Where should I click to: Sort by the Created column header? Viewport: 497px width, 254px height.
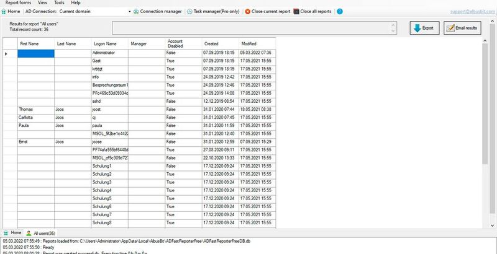click(x=221, y=43)
